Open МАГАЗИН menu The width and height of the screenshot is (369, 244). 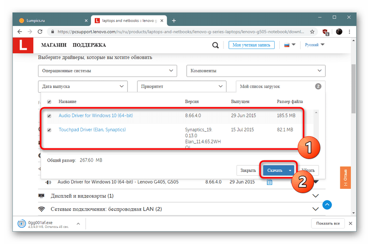click(54, 45)
